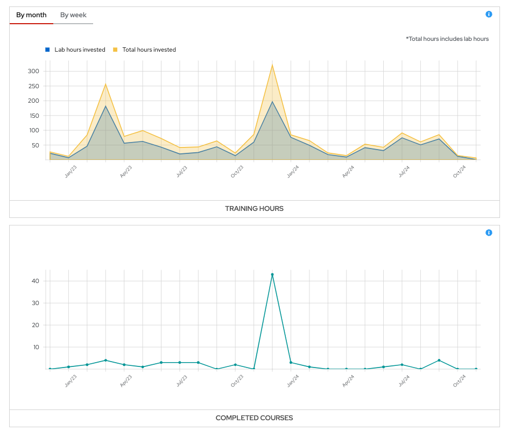Switch to the By week tab

coord(73,15)
